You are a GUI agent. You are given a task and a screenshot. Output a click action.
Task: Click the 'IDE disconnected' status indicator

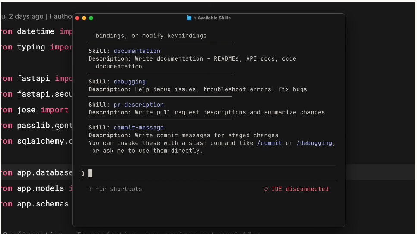click(x=300, y=189)
